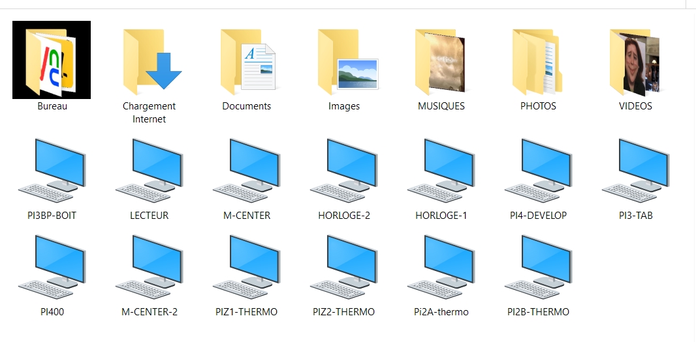696x342 pixels.
Task: Click the "PI3BP-BOIT" name text
Action: [x=52, y=216]
